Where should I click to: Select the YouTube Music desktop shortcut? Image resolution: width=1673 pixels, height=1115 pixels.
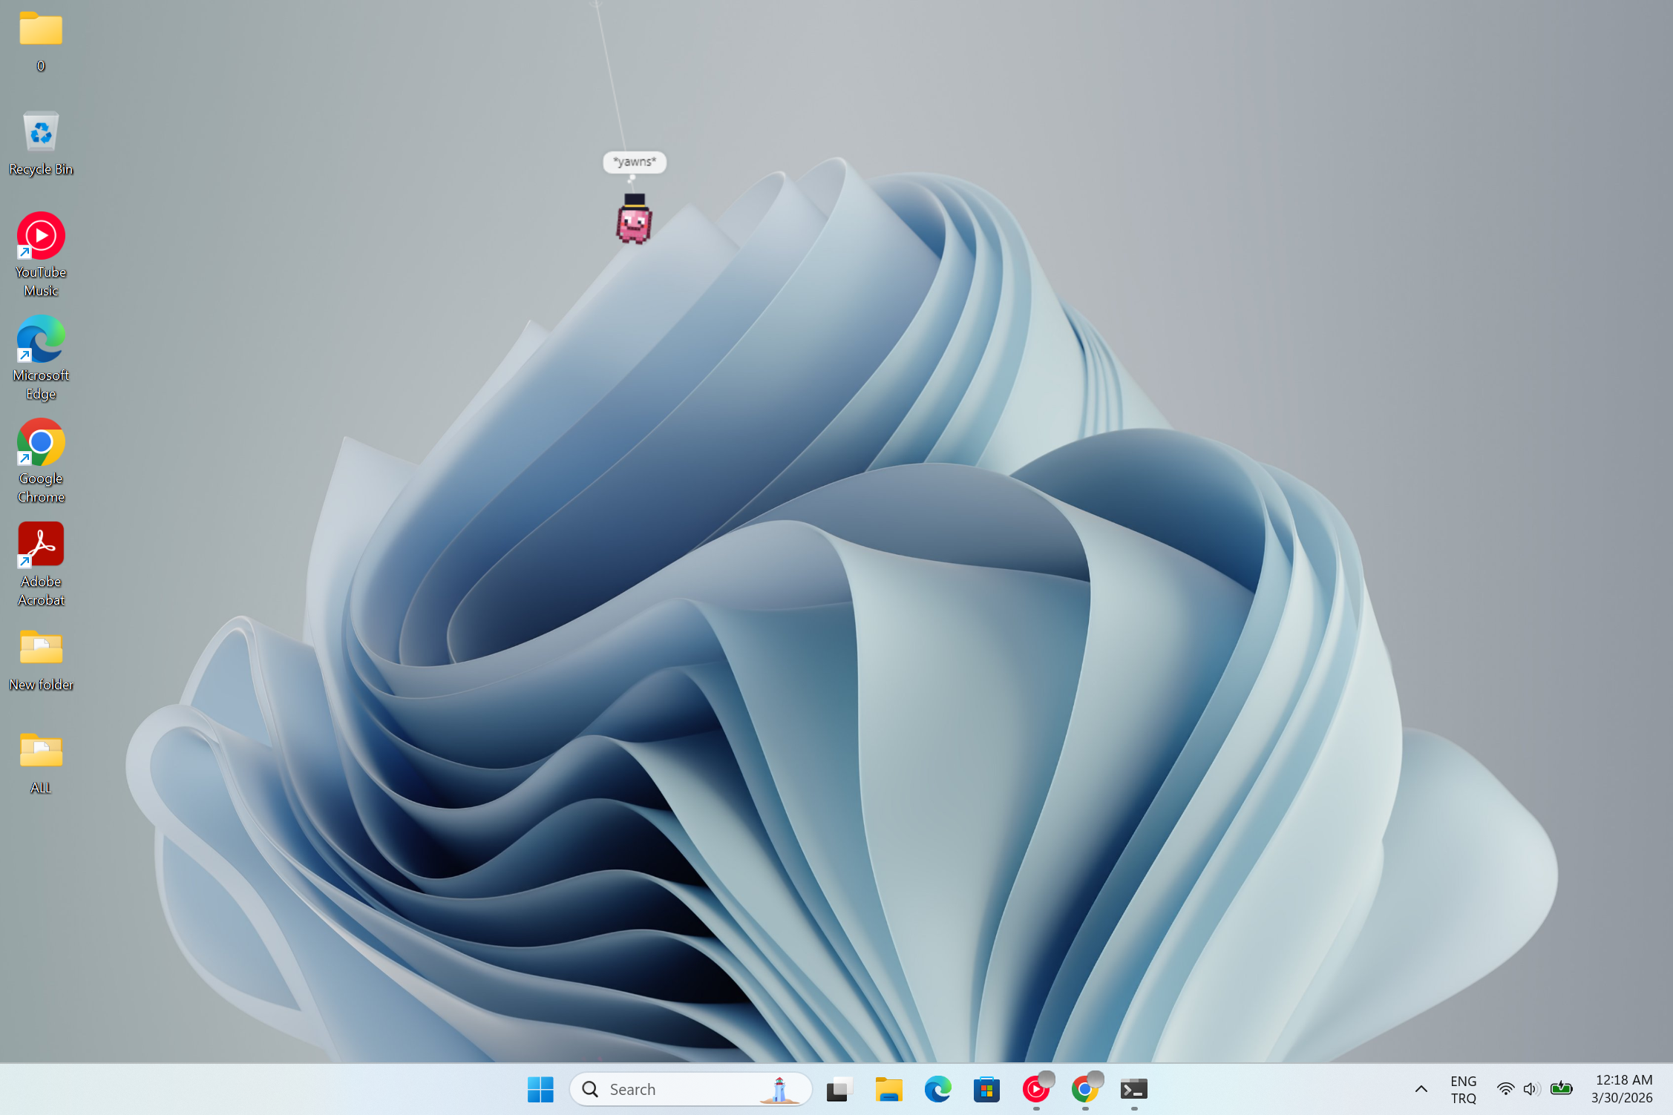pyautogui.click(x=41, y=237)
